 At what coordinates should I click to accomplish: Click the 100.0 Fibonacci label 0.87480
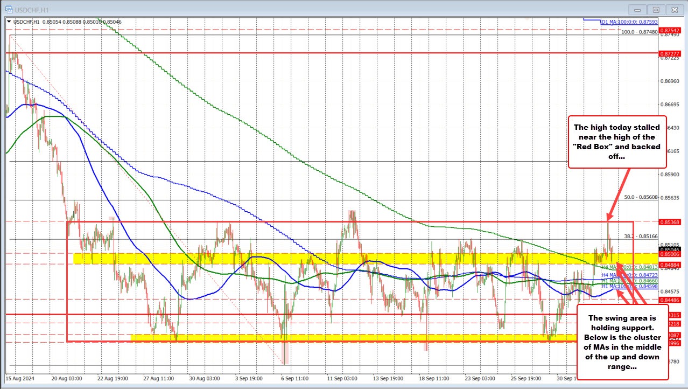point(640,32)
